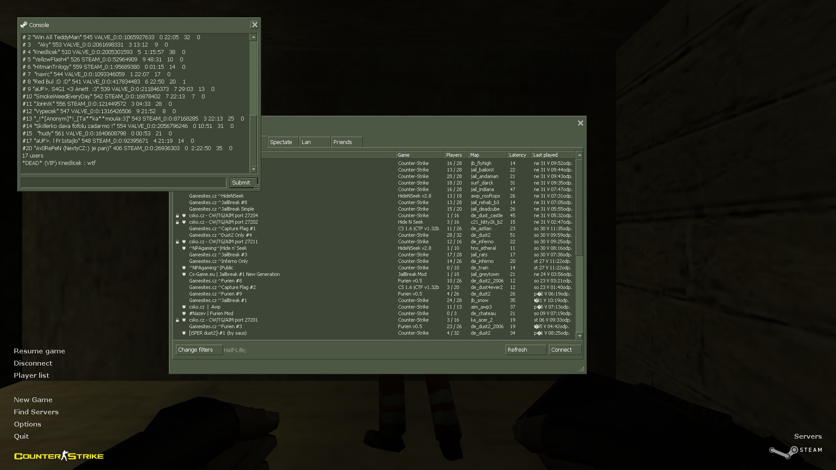Click VAC shield icon beside ^NPAgaming^|Public

(x=184, y=268)
